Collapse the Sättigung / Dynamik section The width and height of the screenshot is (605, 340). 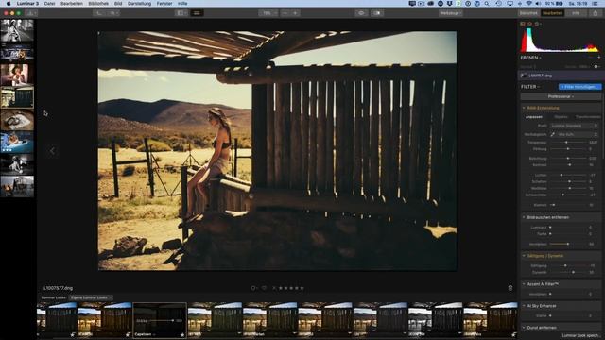pos(524,256)
